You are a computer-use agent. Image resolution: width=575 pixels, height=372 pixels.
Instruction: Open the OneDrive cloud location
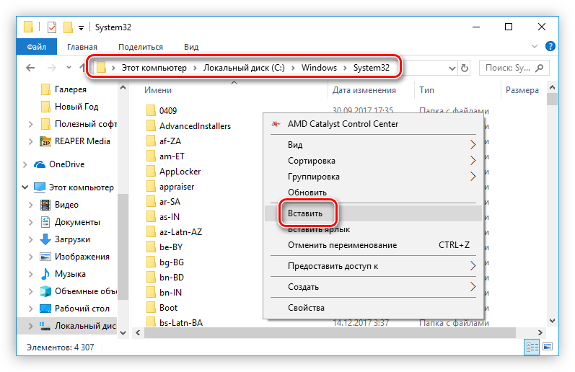(x=66, y=164)
